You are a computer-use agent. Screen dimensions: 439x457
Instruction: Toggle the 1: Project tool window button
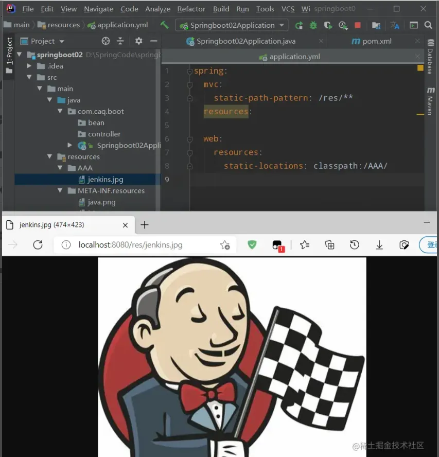click(x=9, y=56)
